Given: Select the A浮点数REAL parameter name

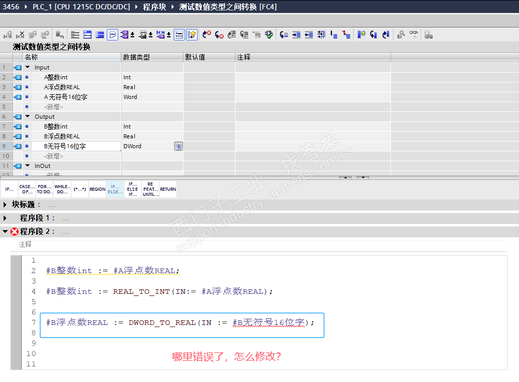Looking at the screenshot, I should (x=62, y=87).
